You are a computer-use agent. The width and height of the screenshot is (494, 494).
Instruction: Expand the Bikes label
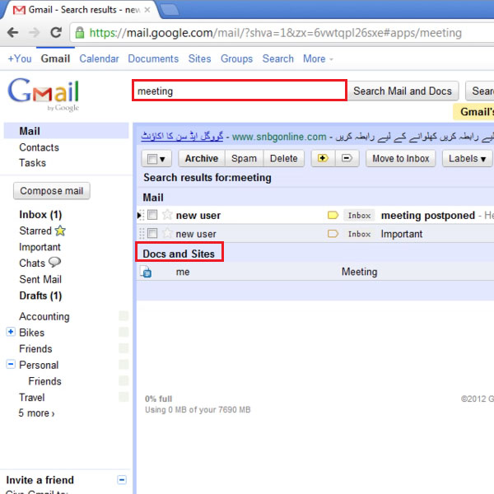(x=11, y=332)
